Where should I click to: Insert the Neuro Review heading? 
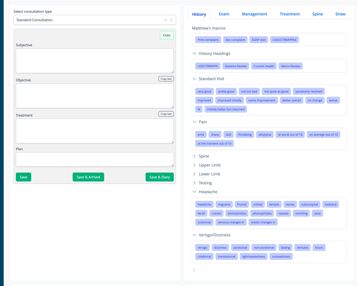[290, 66]
